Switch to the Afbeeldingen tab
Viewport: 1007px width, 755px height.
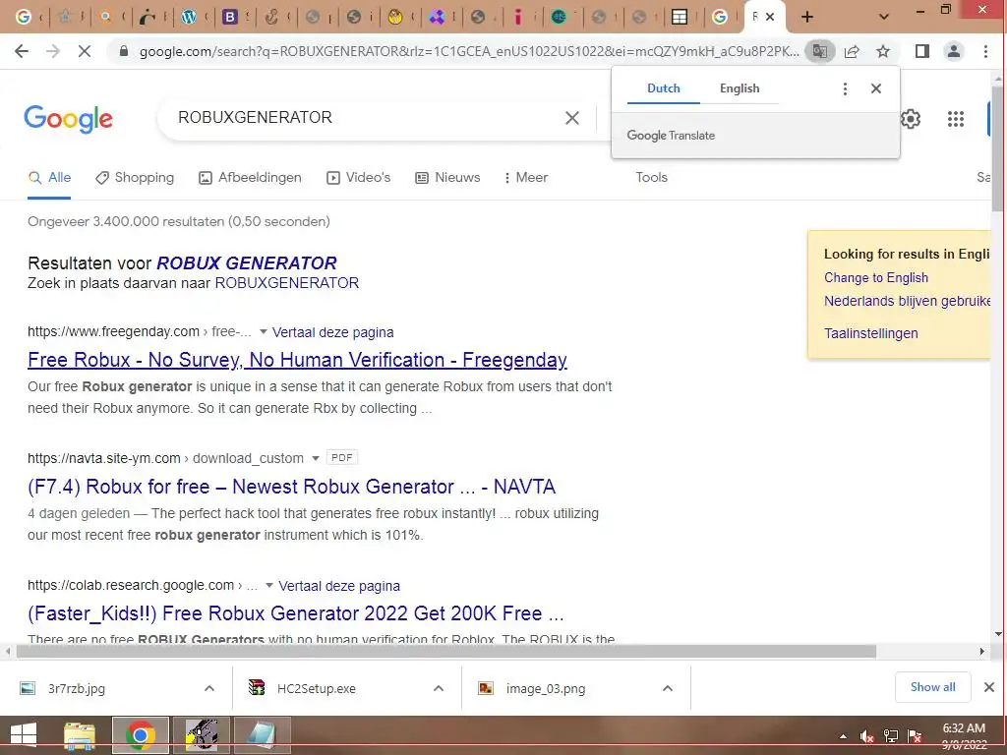click(x=250, y=178)
